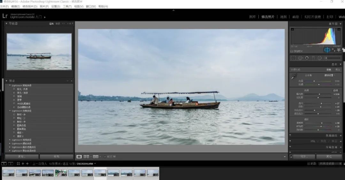Collapse the 直方图 panel
This screenshot has height=180, width=345.
(x=341, y=24)
